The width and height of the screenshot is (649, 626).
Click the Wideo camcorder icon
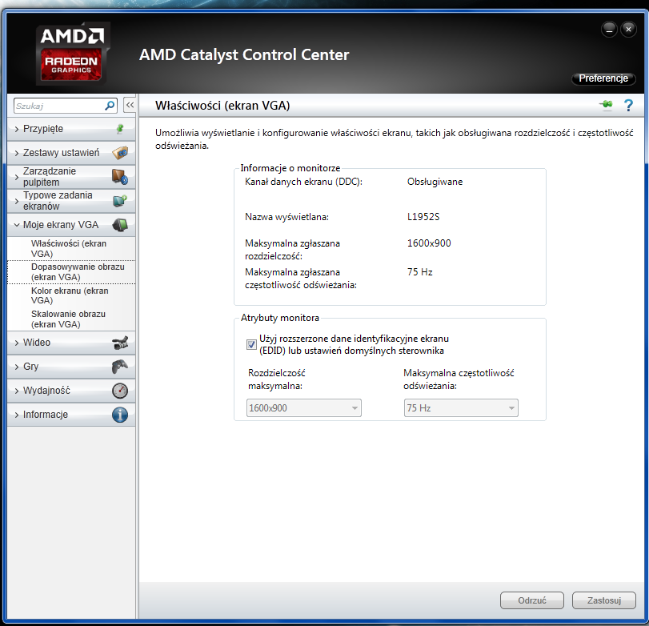click(x=120, y=343)
